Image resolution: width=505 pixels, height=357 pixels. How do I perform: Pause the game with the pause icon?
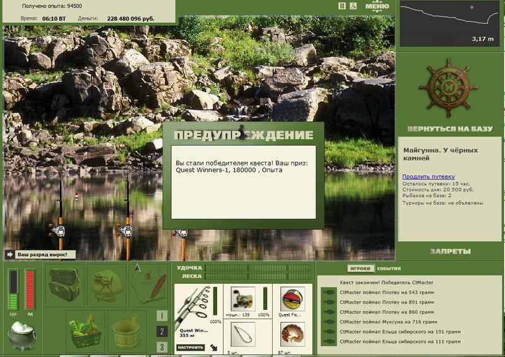point(342,6)
